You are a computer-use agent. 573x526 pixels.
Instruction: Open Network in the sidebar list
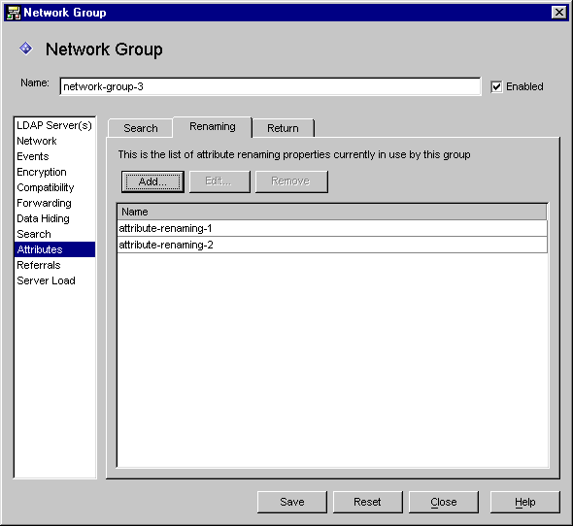(x=54, y=141)
